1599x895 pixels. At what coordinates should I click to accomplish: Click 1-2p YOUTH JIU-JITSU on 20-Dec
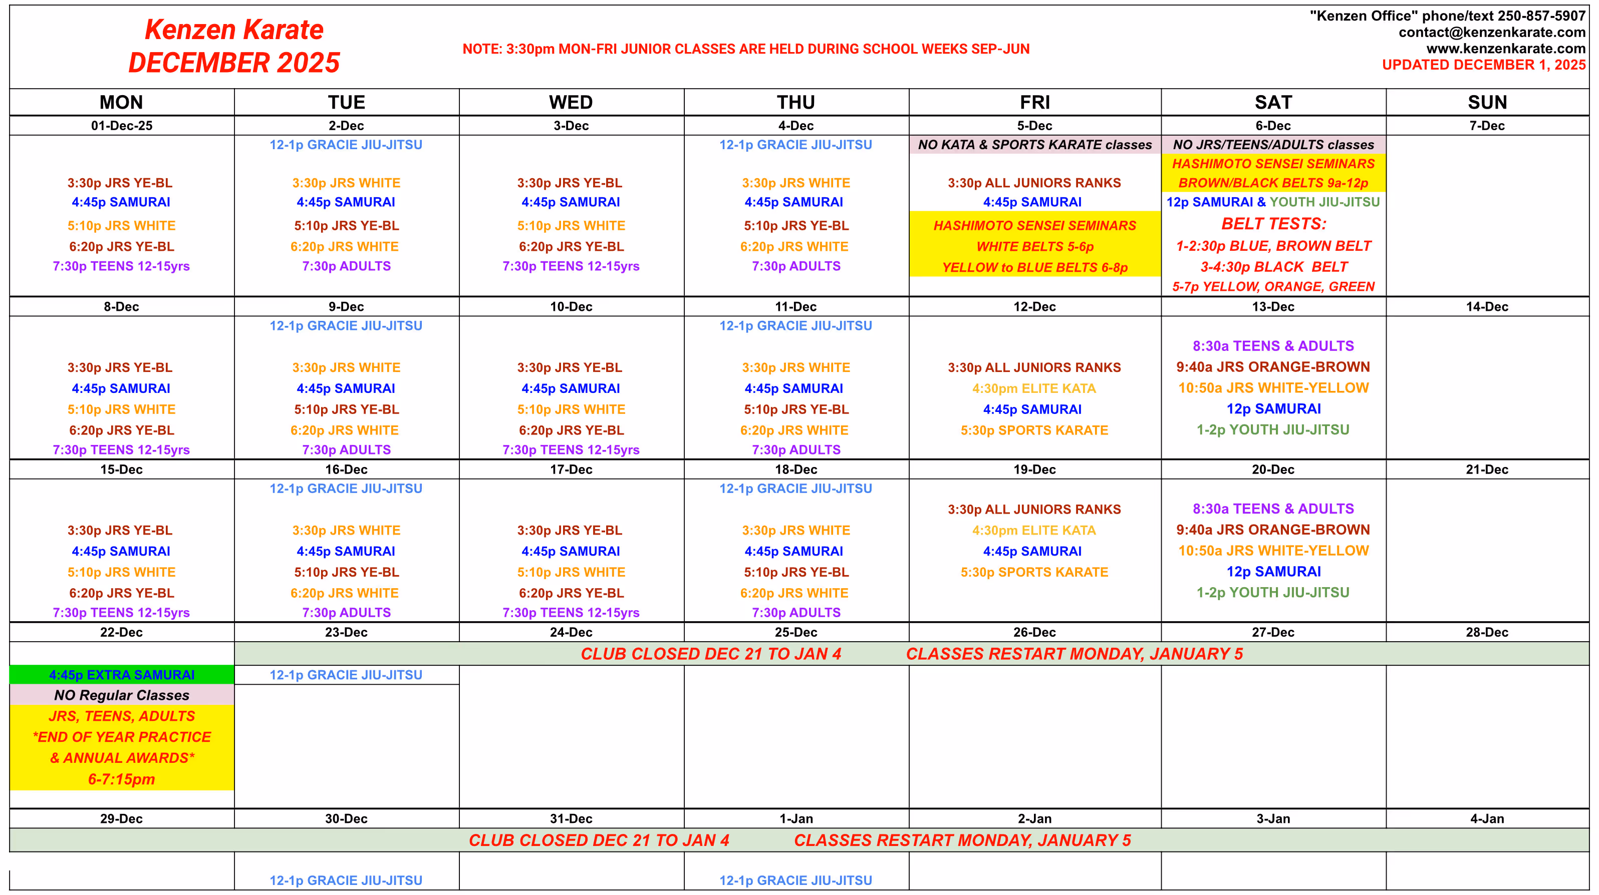click(1273, 592)
